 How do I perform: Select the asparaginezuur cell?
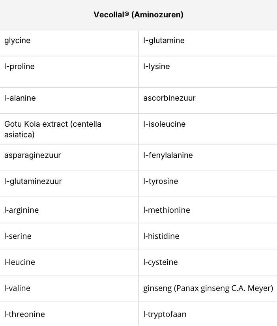[33, 155]
